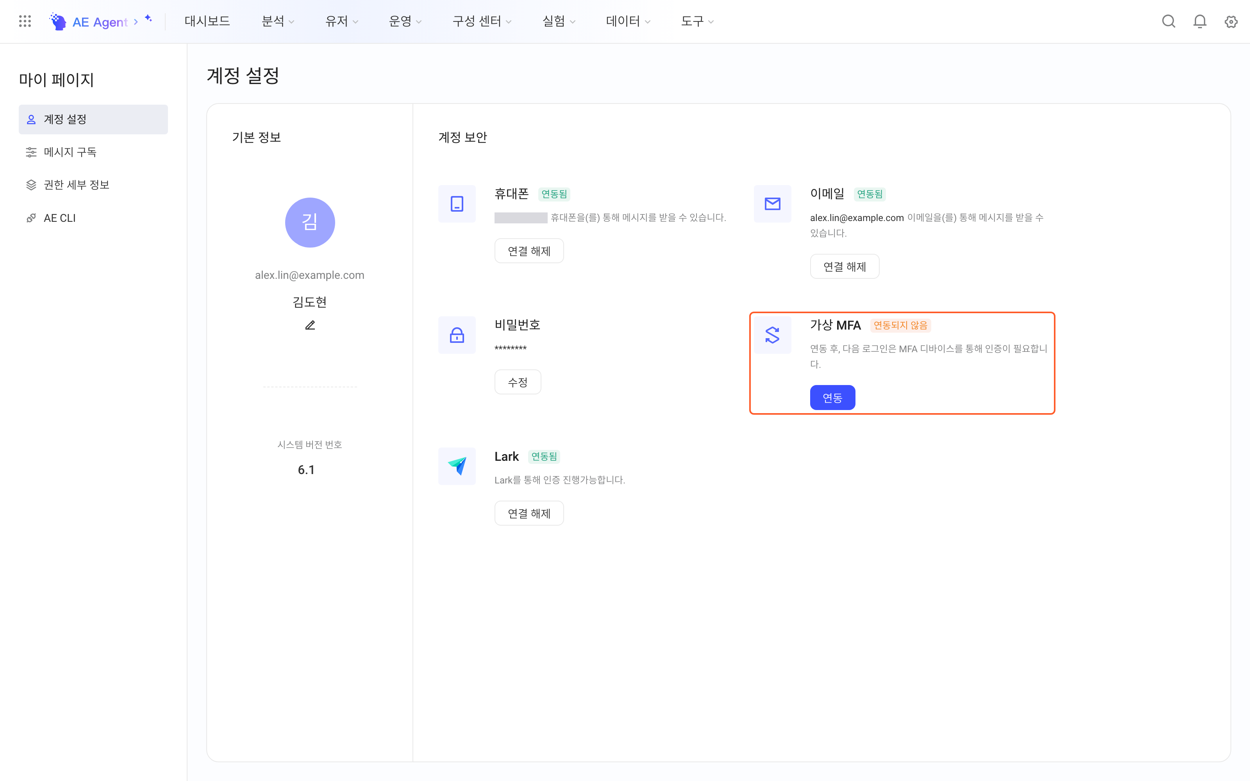
Task: Click the sparkle AI icon beside AE Agent
Action: [149, 19]
